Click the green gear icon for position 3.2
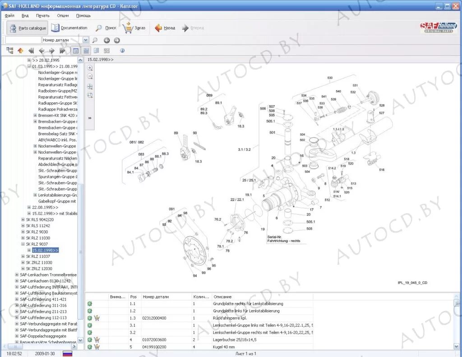 coord(90,333)
